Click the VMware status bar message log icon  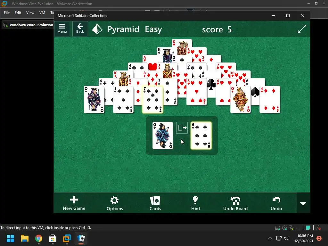308,228
